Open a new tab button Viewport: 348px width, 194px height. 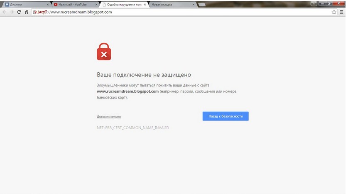(201, 5)
